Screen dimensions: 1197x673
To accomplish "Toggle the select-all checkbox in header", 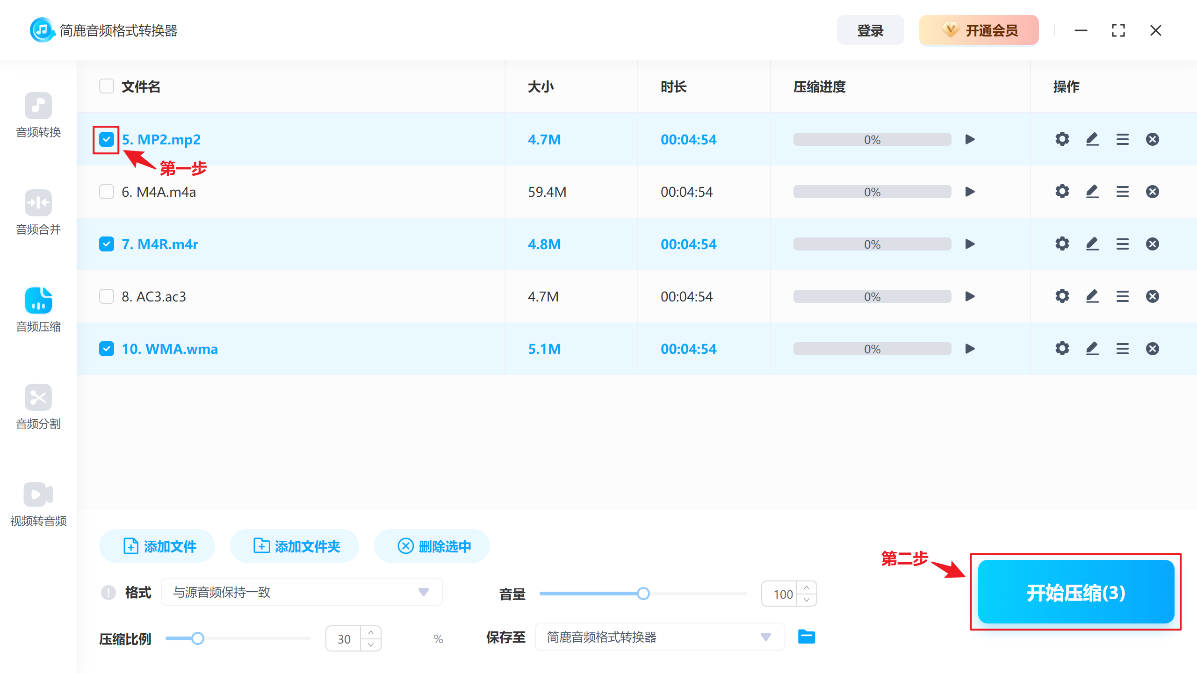I will 106,86.
